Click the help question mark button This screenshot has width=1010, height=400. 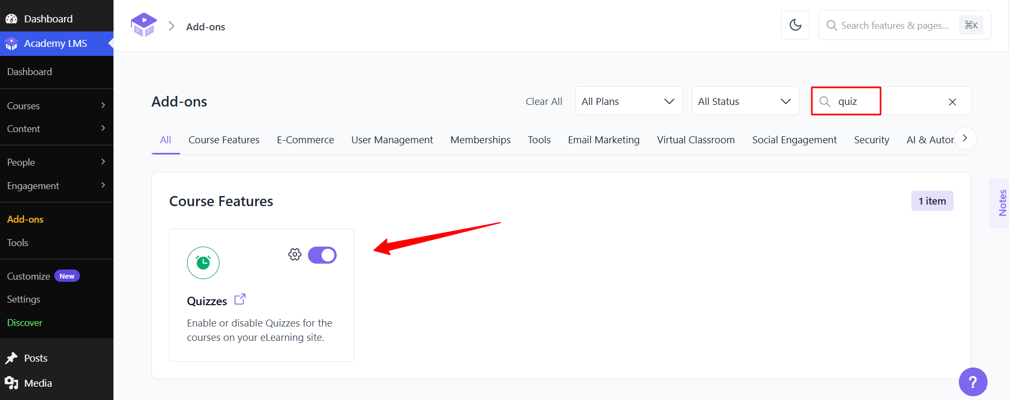pyautogui.click(x=973, y=382)
